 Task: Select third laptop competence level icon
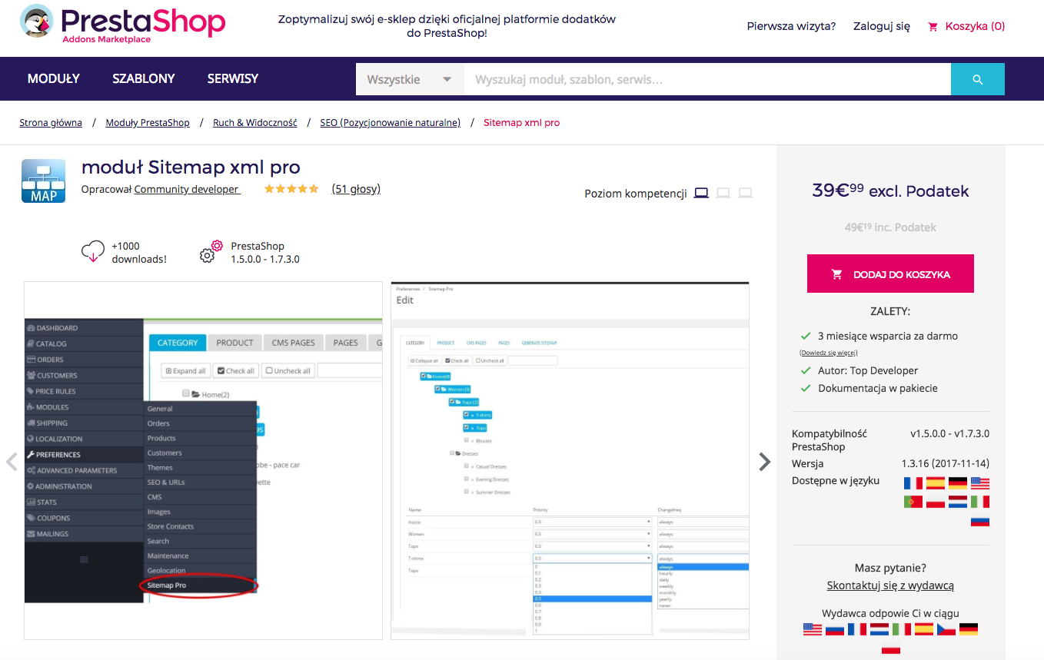pos(745,193)
